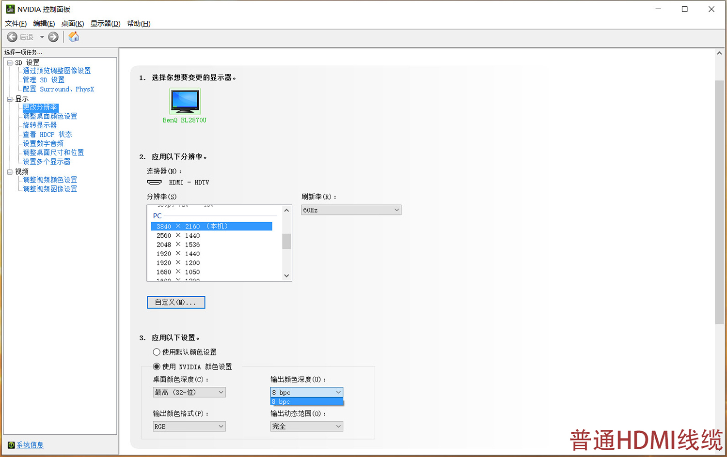
Task: Click the NVIDIA Control Panel title icon
Action: (x=10, y=9)
